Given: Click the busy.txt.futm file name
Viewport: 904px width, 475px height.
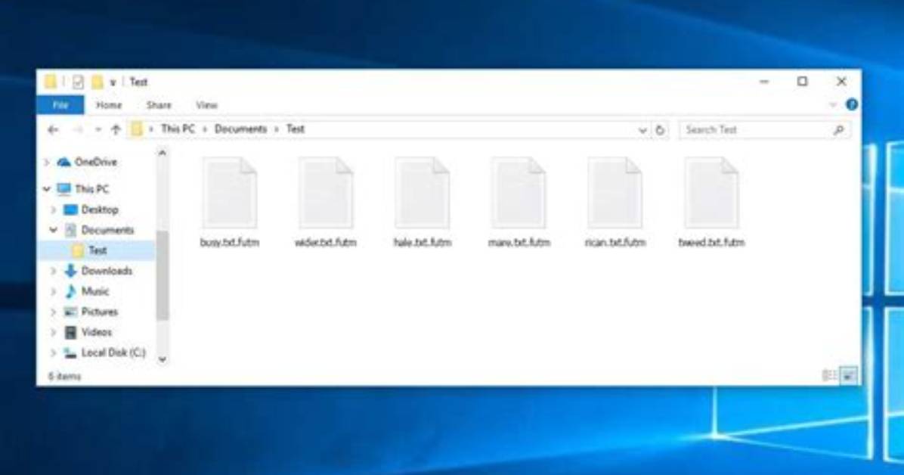Looking at the screenshot, I should [230, 242].
